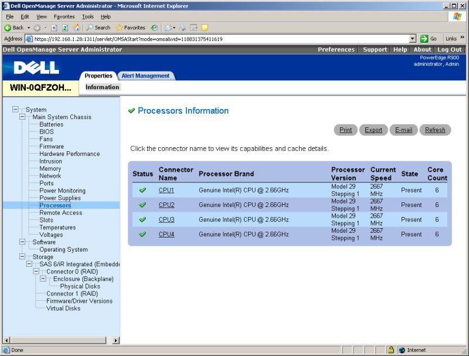Open the Tools menu
This screenshot has height=356, width=469.
pyautogui.click(x=88, y=17)
